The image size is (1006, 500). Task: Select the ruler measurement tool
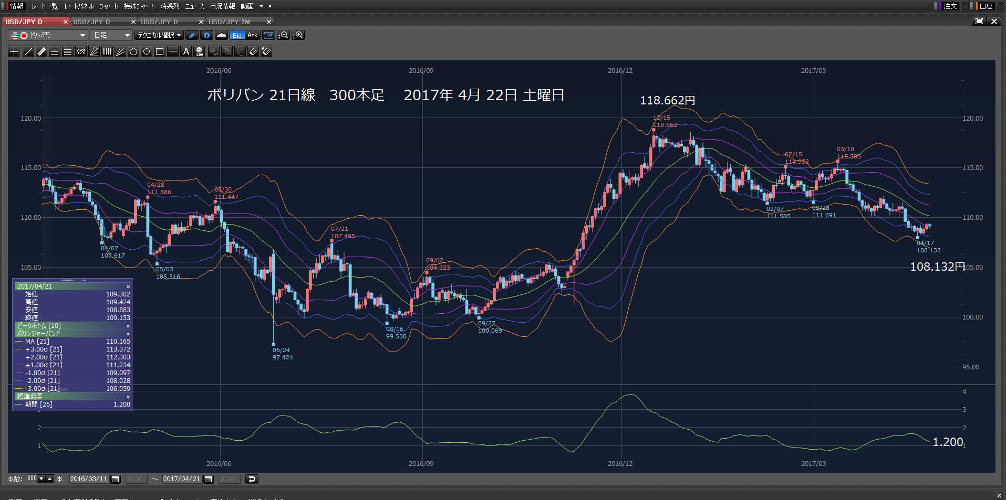tap(42, 51)
